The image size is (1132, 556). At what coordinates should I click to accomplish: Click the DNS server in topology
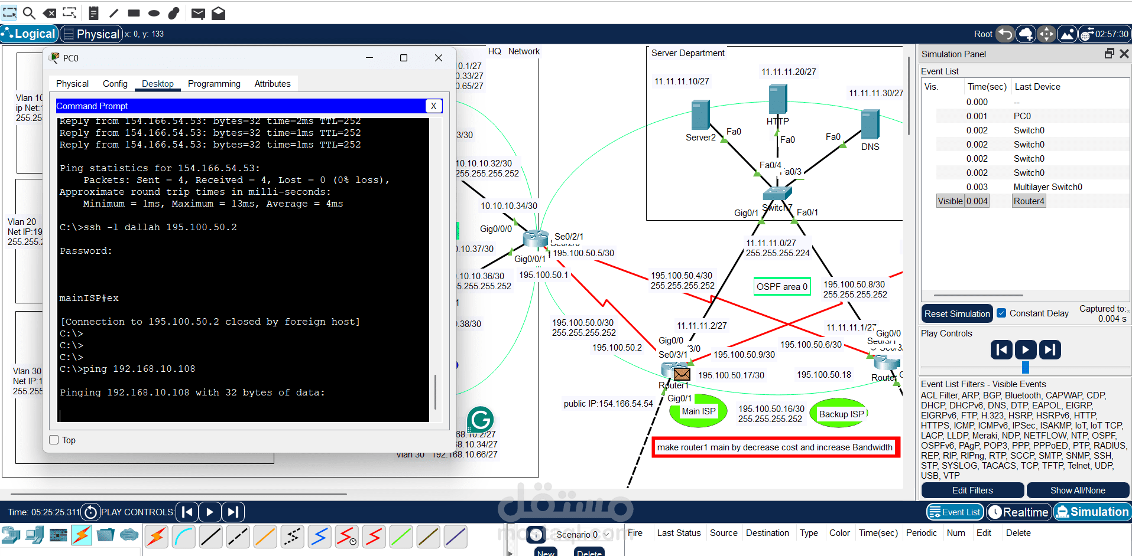click(x=870, y=125)
